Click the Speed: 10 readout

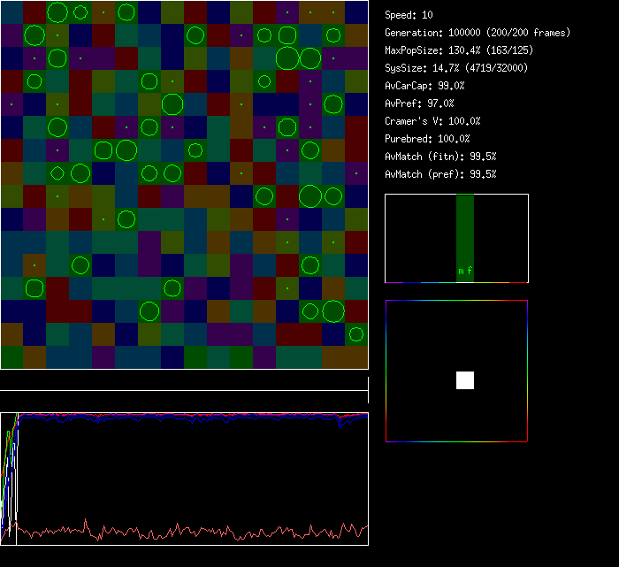point(409,15)
